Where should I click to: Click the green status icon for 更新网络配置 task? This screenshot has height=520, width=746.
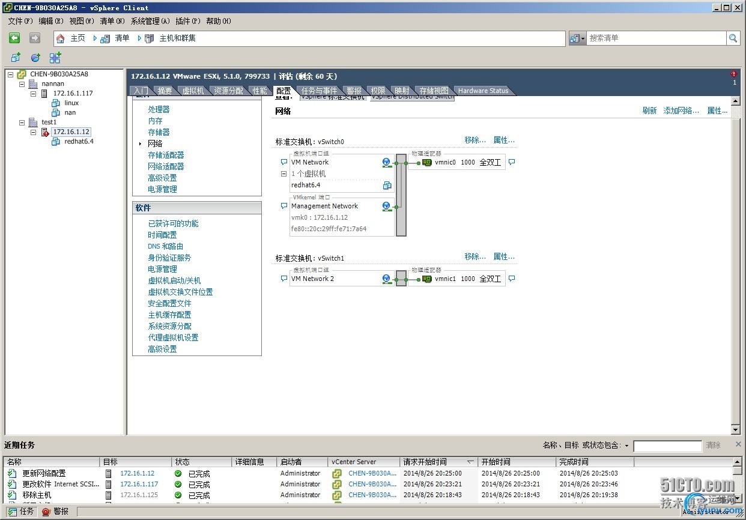tap(178, 474)
